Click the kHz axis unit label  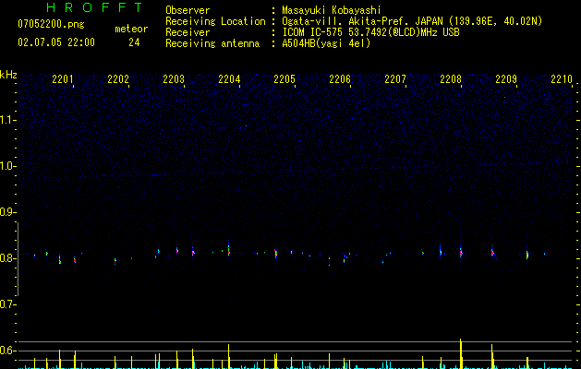pos(8,75)
